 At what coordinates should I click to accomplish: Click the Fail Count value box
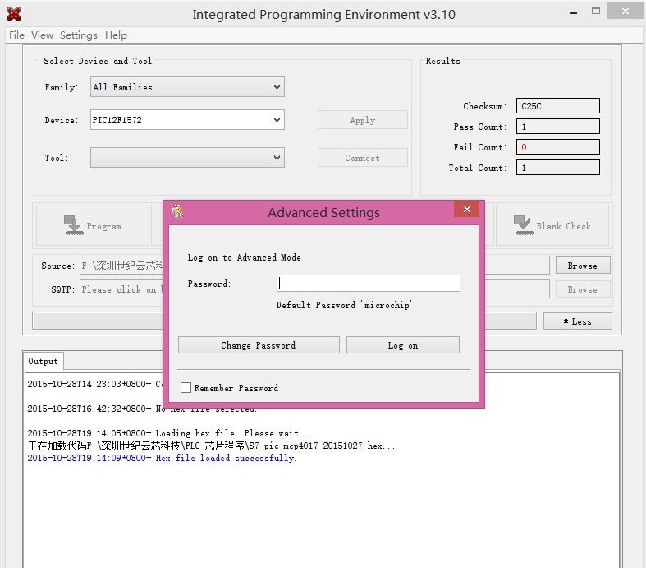(x=558, y=147)
